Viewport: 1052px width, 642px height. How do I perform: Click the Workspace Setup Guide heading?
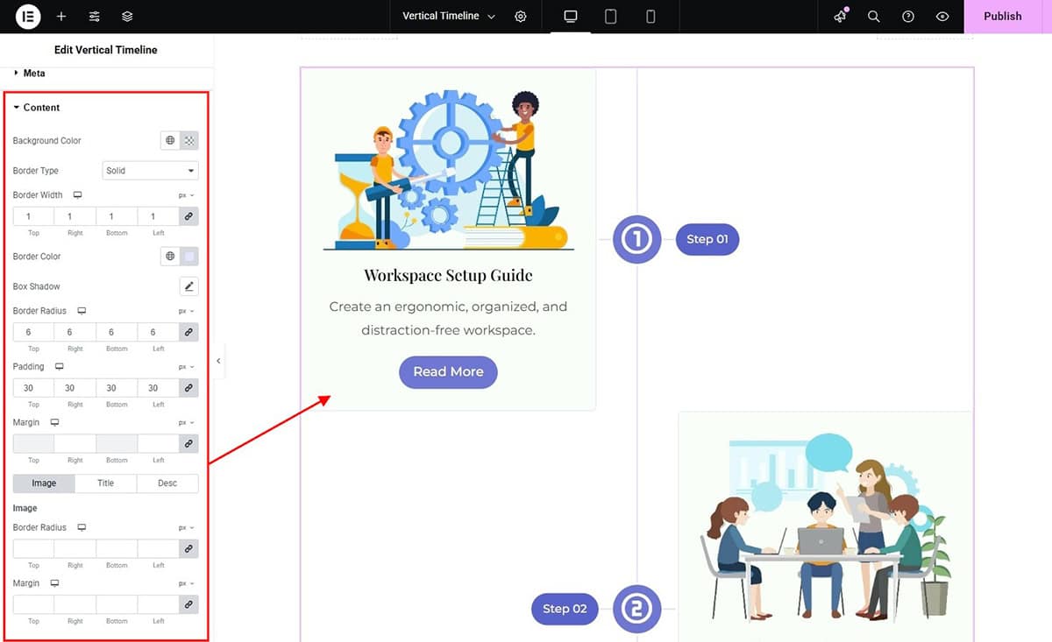[448, 275]
